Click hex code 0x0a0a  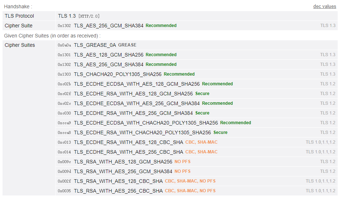pos(65,45)
